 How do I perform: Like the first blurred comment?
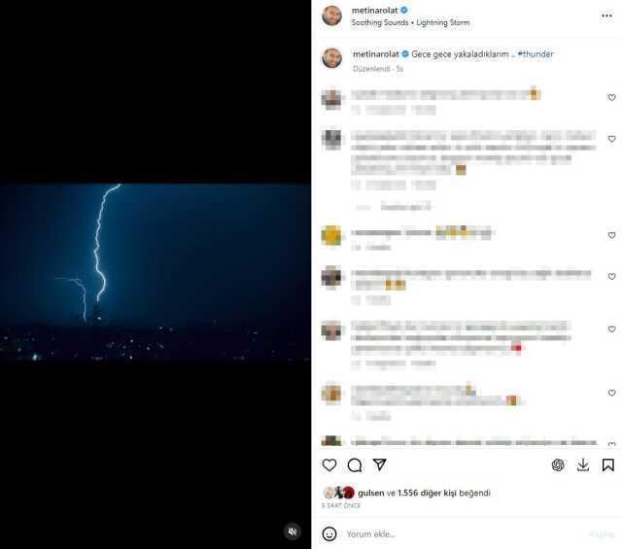pyautogui.click(x=611, y=97)
